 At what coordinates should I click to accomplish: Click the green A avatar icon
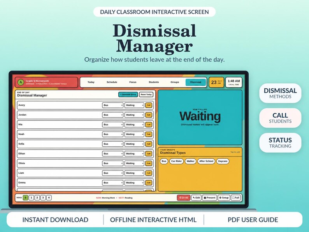point(21,82)
